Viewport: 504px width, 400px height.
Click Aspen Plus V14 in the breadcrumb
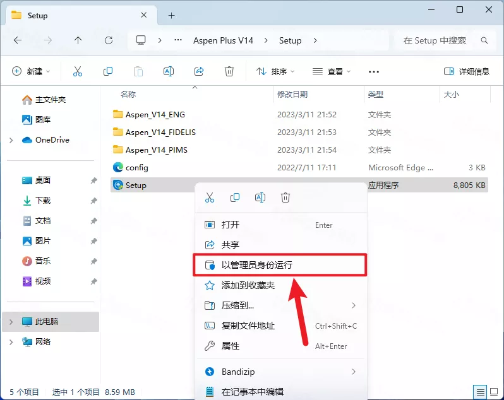coord(223,40)
